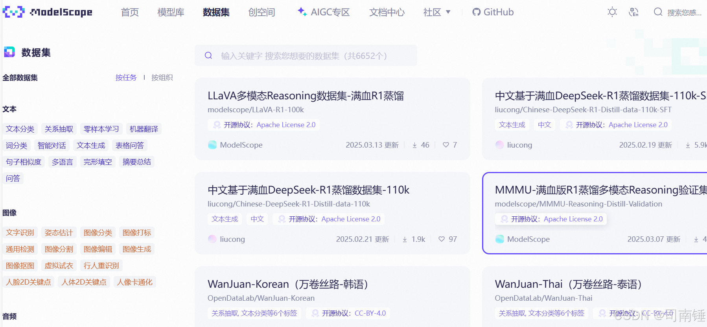Go to the 首页 tab

pos(130,12)
